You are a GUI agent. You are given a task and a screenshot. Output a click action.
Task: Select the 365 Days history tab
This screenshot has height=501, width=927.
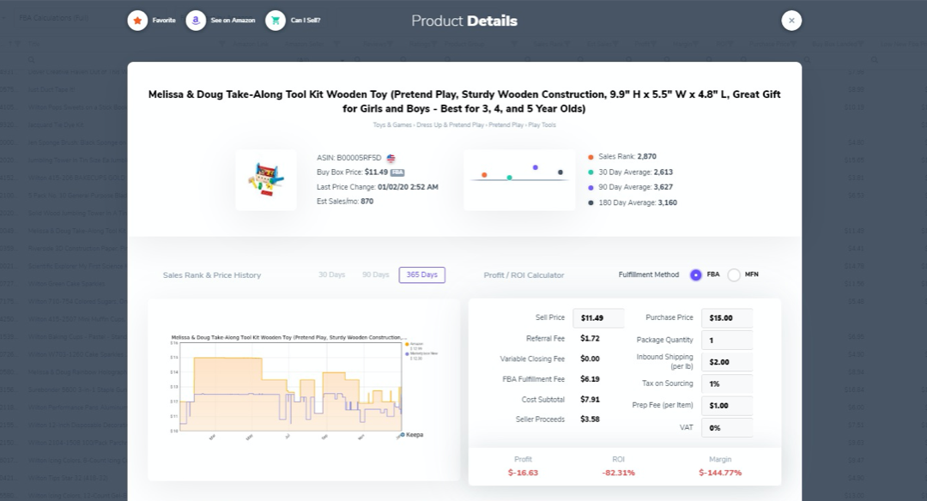click(421, 275)
